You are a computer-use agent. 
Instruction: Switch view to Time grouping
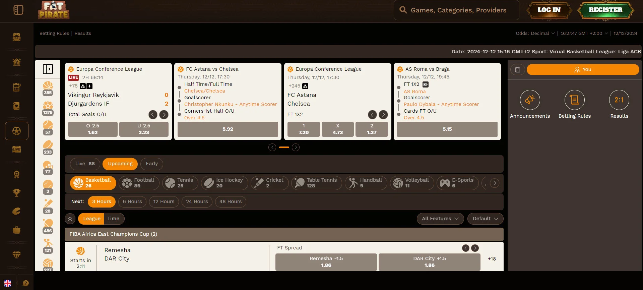pos(114,219)
